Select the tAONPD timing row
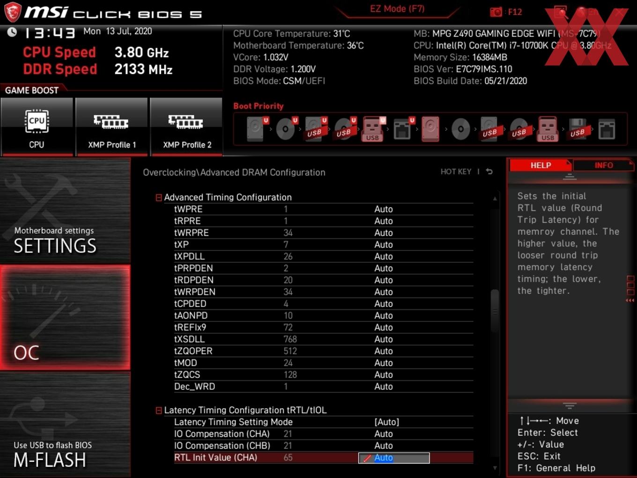The width and height of the screenshot is (637, 478). pyautogui.click(x=323, y=315)
